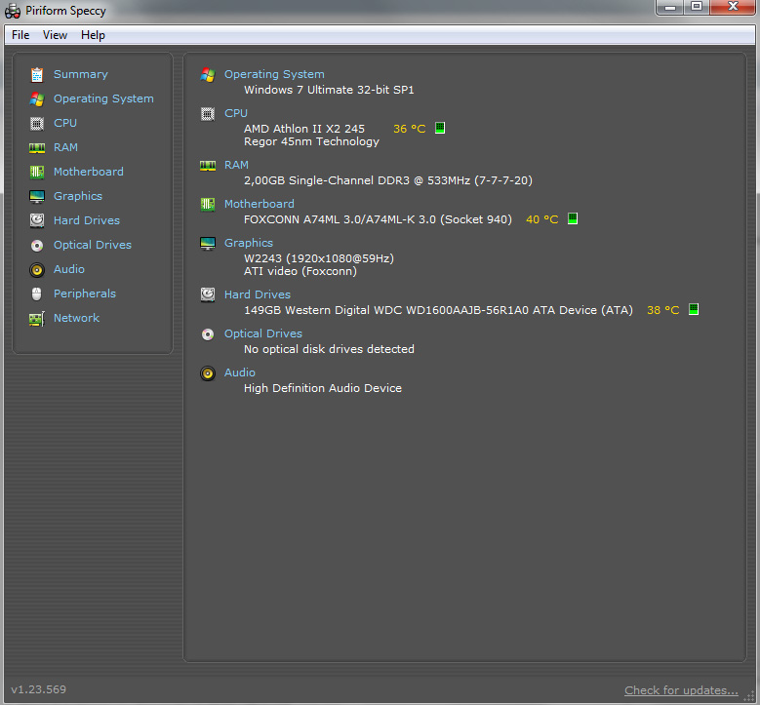Click the version number v1.23.569
Screen dimensions: 760x705
[x=38, y=689]
